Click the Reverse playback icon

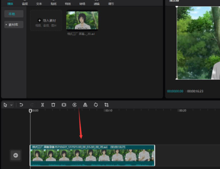pyautogui.click(x=75, y=105)
